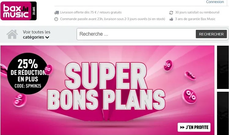Open the Livraison offerte dès 75 € info
The width and height of the screenshot is (229, 135).
[91, 12]
